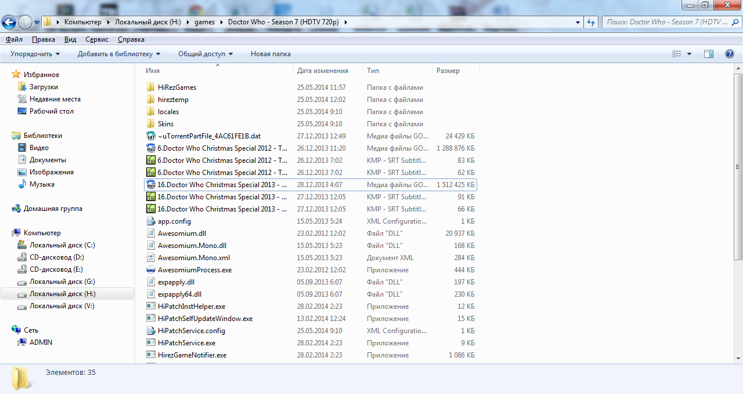Open the Добавить в библиотеку dropdown

pos(119,54)
